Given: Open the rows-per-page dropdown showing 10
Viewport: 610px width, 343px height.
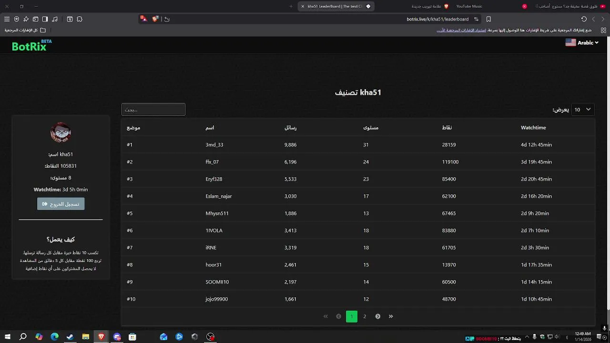Looking at the screenshot, I should 583,110.
